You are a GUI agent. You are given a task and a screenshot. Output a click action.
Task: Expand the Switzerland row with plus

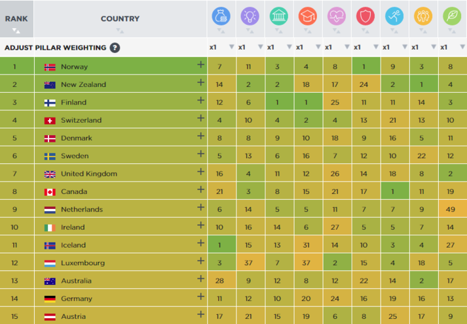pyautogui.click(x=200, y=119)
